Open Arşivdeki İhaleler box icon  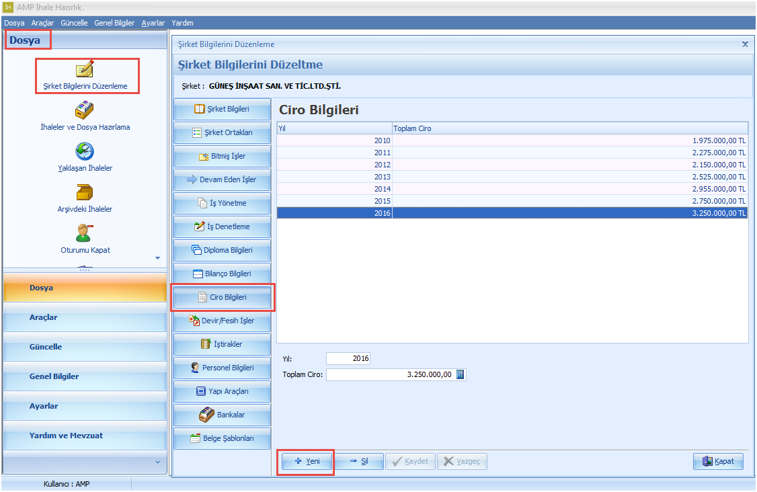85,193
